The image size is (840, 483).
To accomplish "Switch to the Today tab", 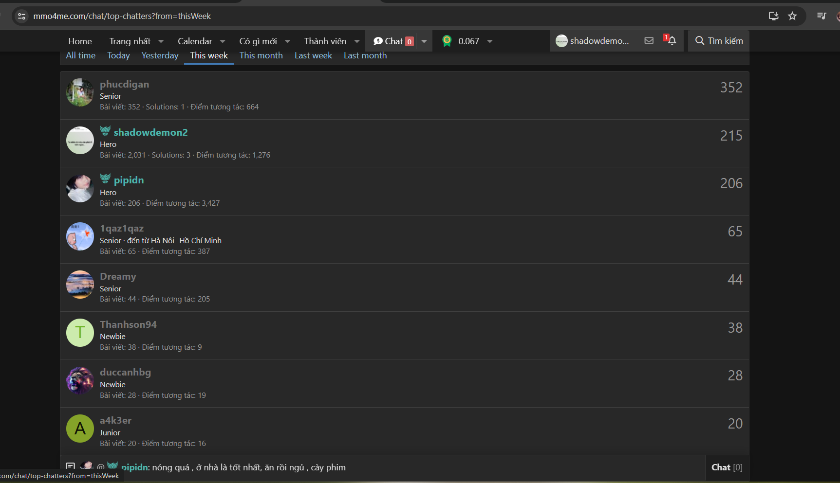I will [x=118, y=55].
